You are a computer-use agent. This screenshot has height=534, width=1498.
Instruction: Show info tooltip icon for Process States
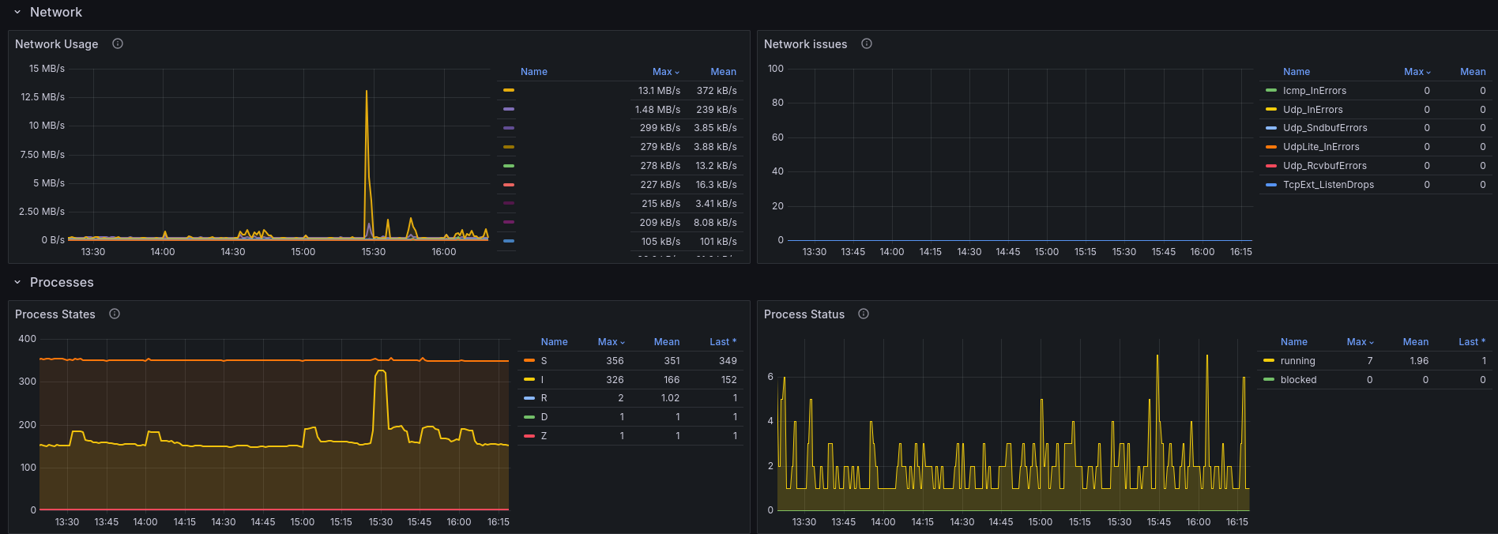tap(115, 314)
